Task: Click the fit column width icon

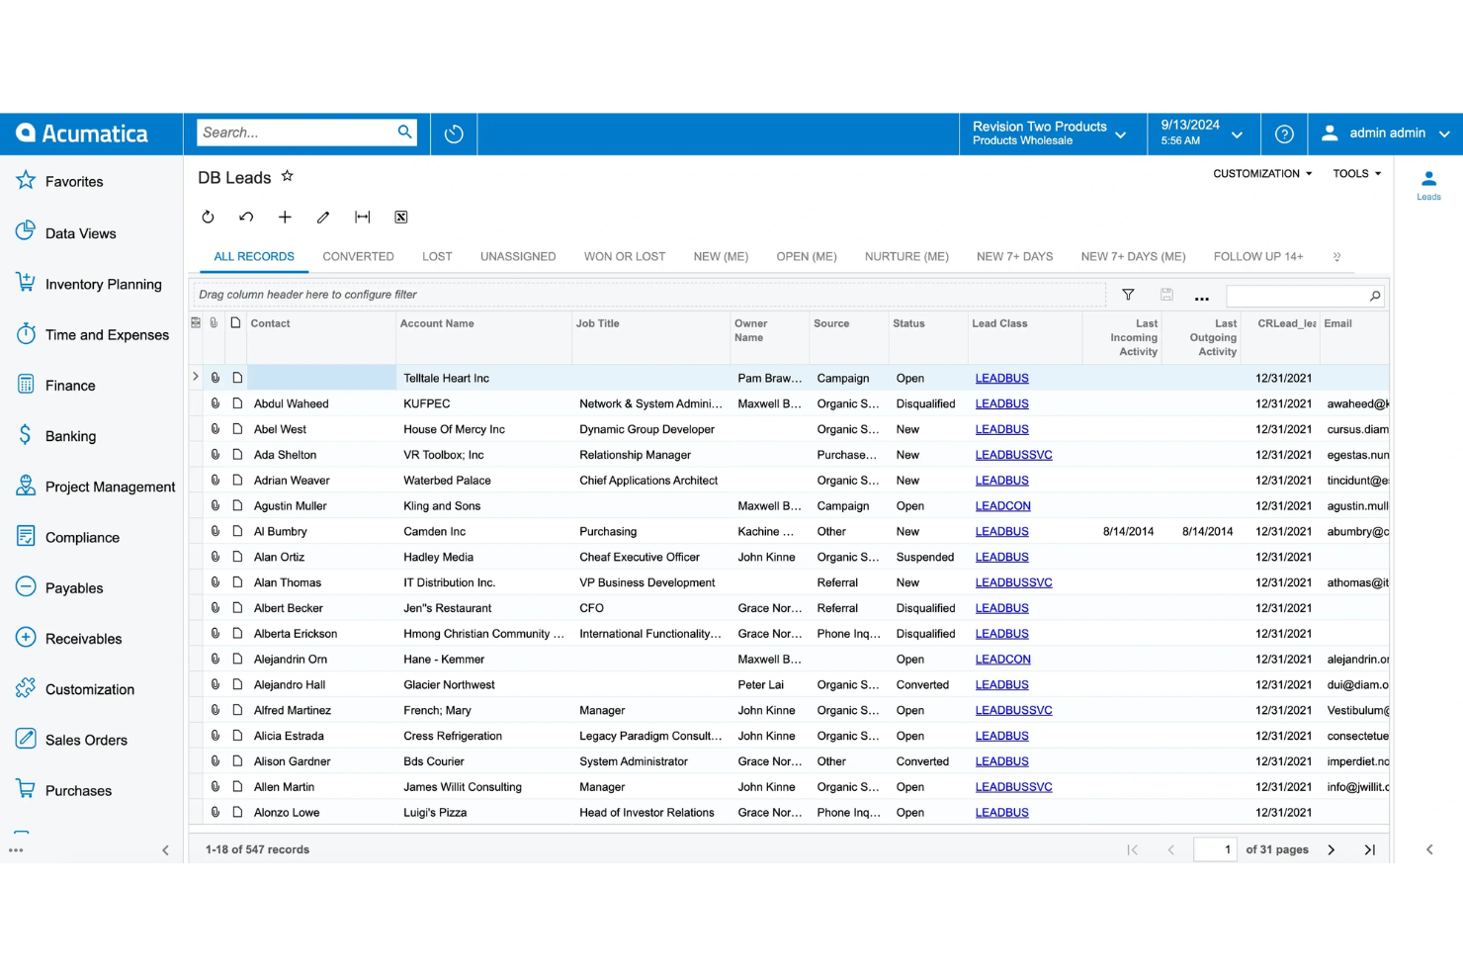Action: (362, 217)
